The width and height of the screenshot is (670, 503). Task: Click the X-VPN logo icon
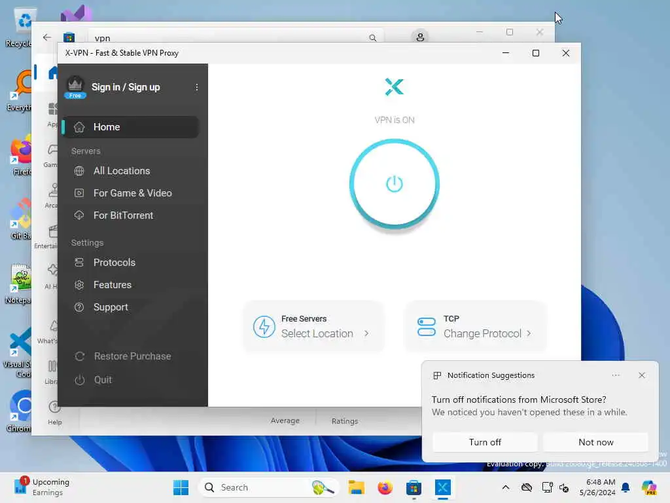(394, 87)
